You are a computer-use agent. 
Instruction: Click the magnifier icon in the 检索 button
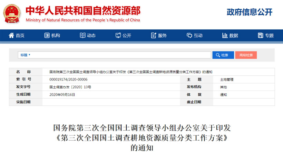click(x=218, y=55)
